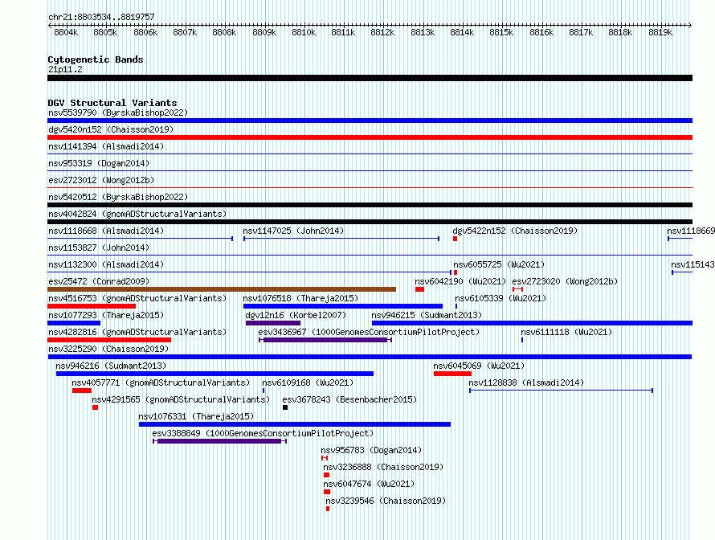This screenshot has height=540, width=715.
Task: Click the DGV Structural Variants track title
Action: 112,103
